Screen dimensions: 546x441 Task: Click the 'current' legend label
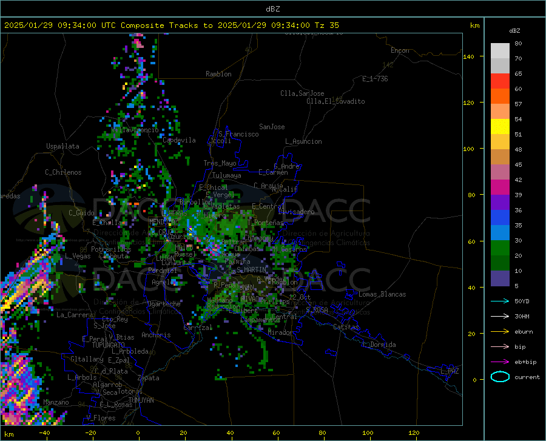coord(527,377)
